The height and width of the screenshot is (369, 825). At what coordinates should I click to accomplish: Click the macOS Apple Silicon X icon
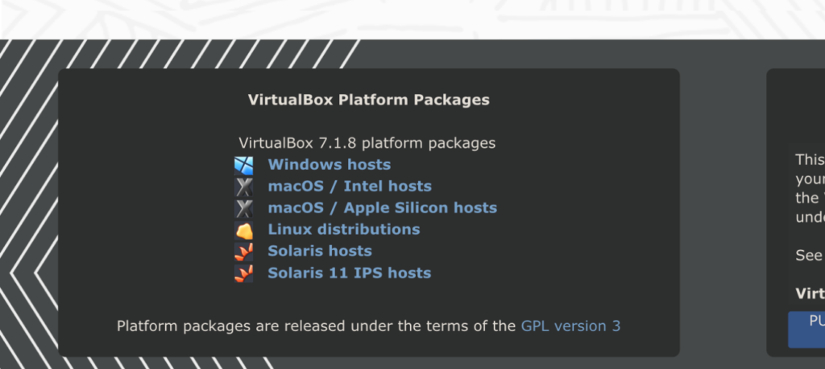(243, 208)
